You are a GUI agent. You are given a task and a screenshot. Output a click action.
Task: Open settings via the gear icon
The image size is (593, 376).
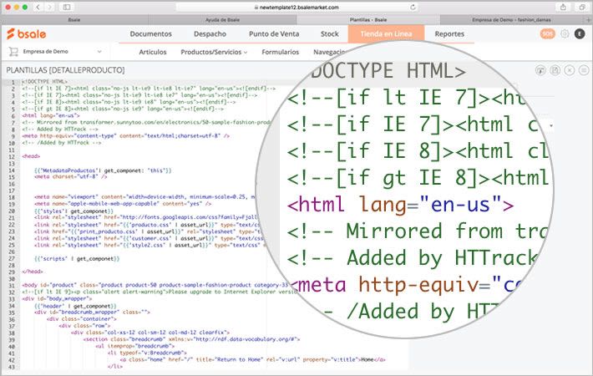tap(565, 34)
